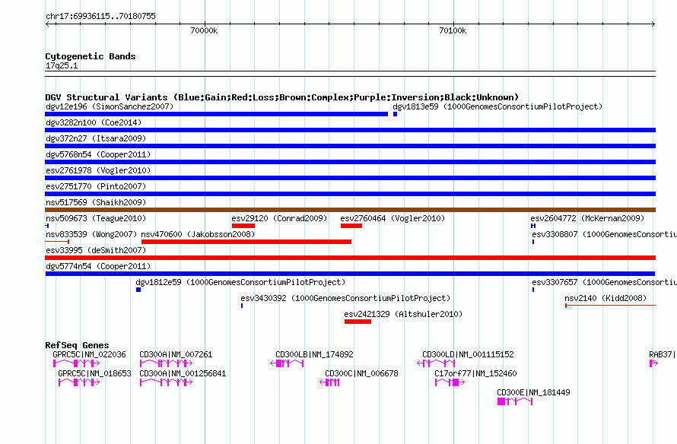Select the esv3307657 small blue marker
Image resolution: width=677 pixels, height=444 pixels.
[x=533, y=290]
